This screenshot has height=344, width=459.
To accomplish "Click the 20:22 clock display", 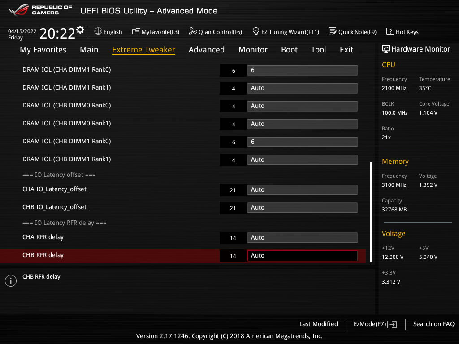I will 57,34.
